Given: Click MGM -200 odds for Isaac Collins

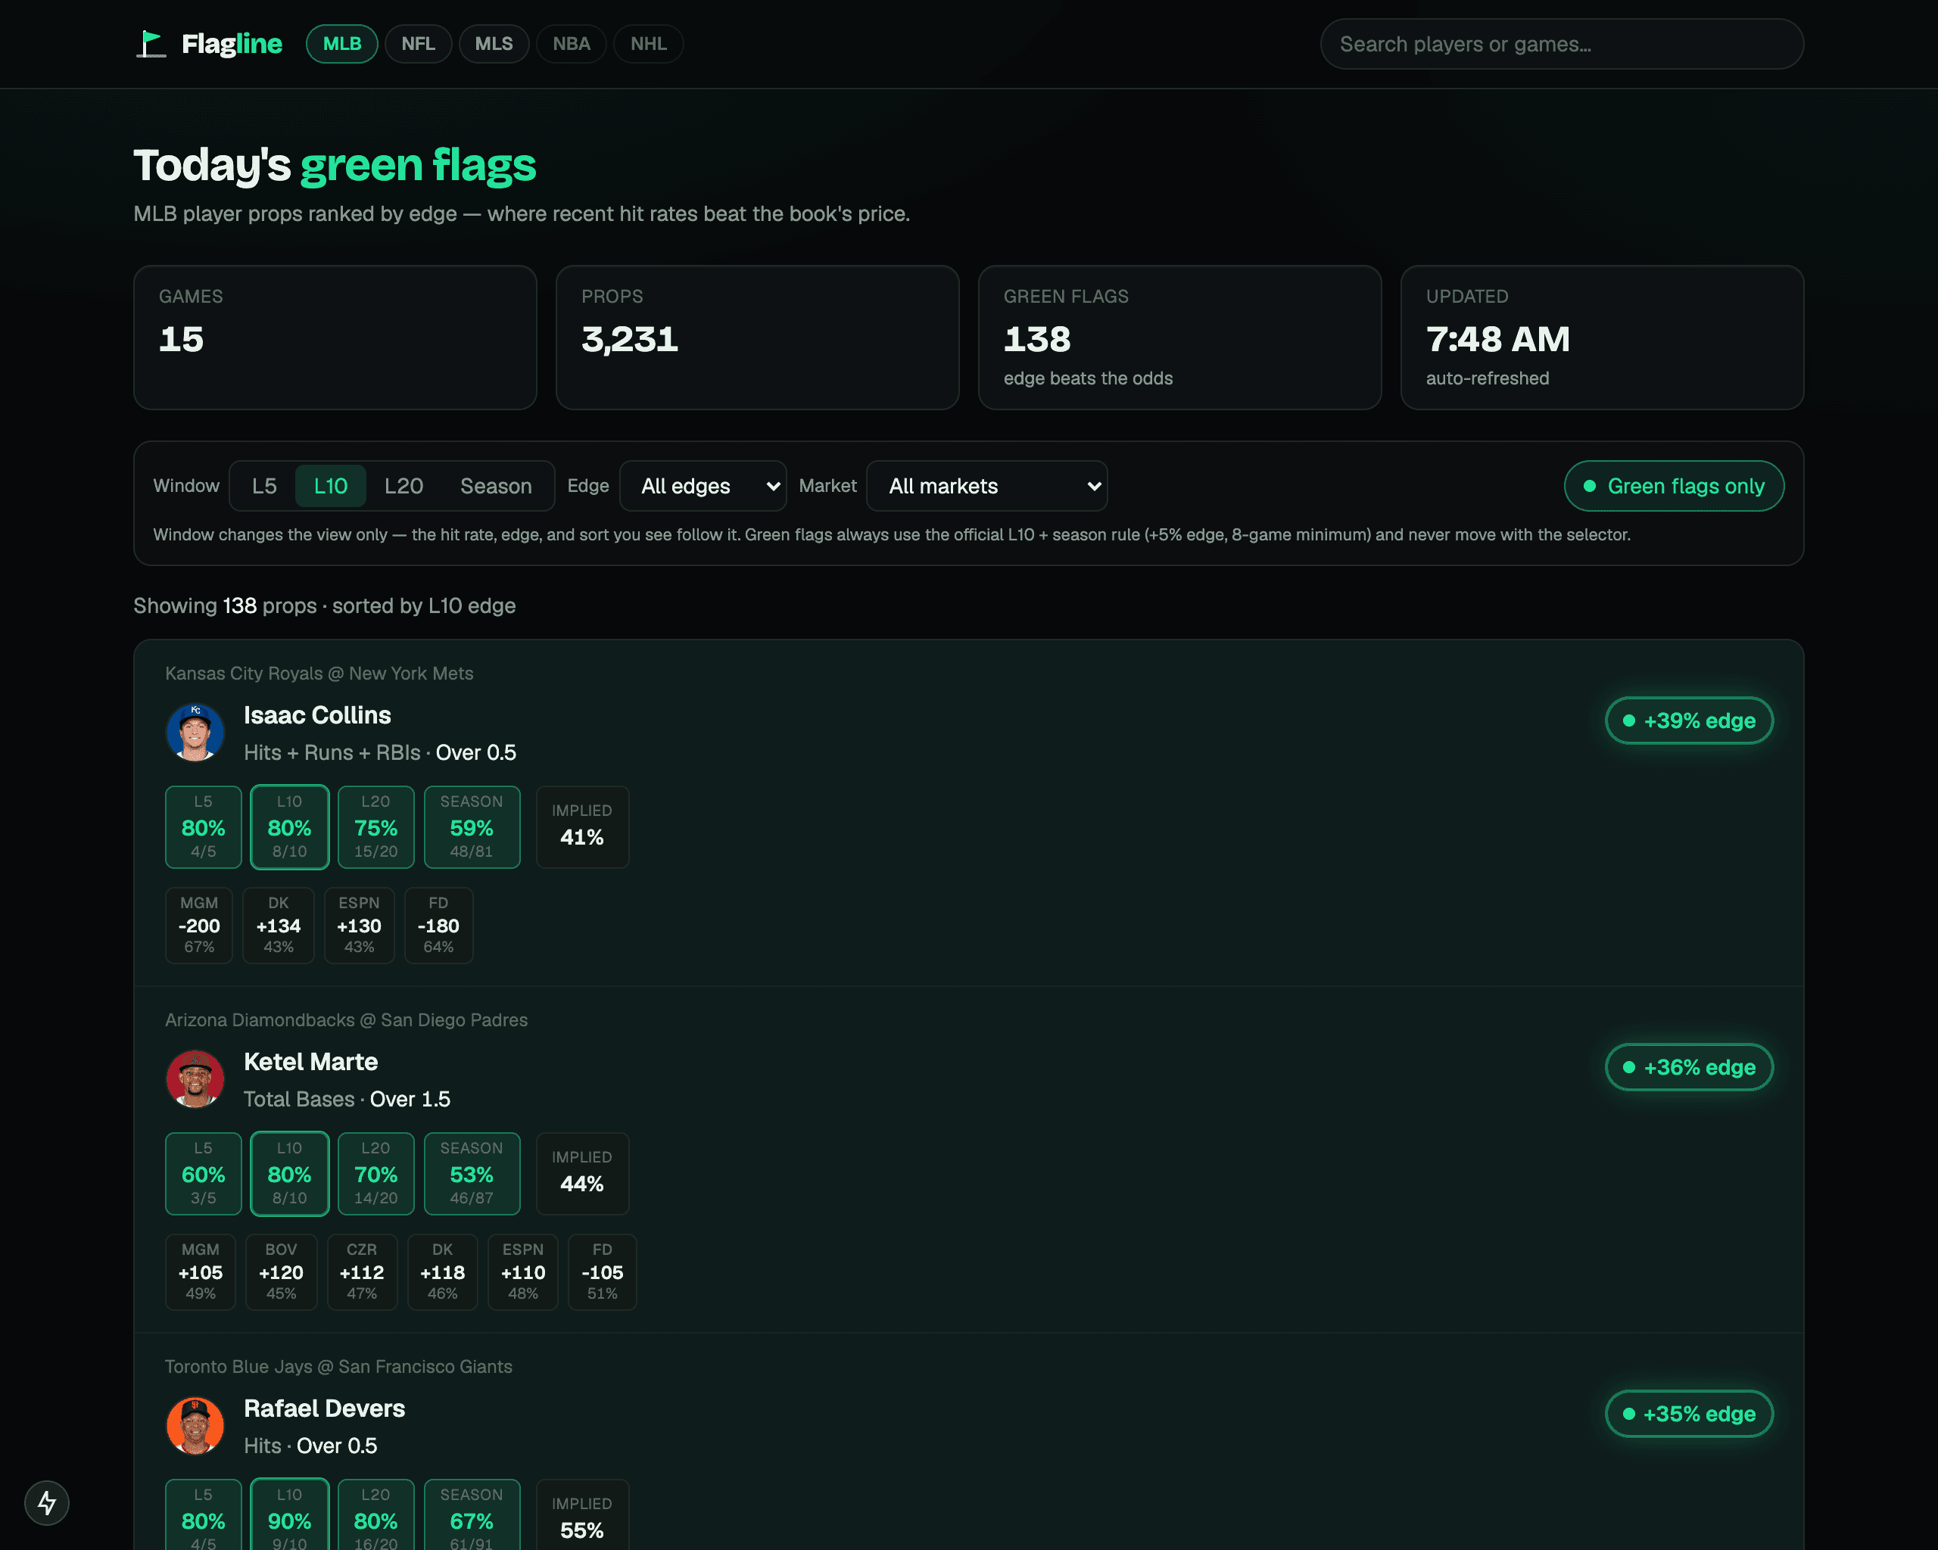Looking at the screenshot, I should coord(198,926).
